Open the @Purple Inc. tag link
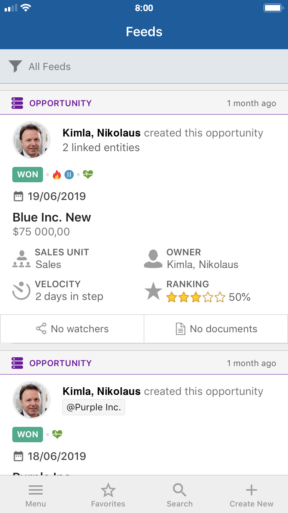The height and width of the screenshot is (513, 288). (94, 408)
